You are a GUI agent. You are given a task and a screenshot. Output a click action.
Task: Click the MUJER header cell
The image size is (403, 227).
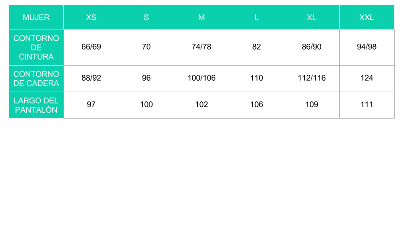[36, 17]
